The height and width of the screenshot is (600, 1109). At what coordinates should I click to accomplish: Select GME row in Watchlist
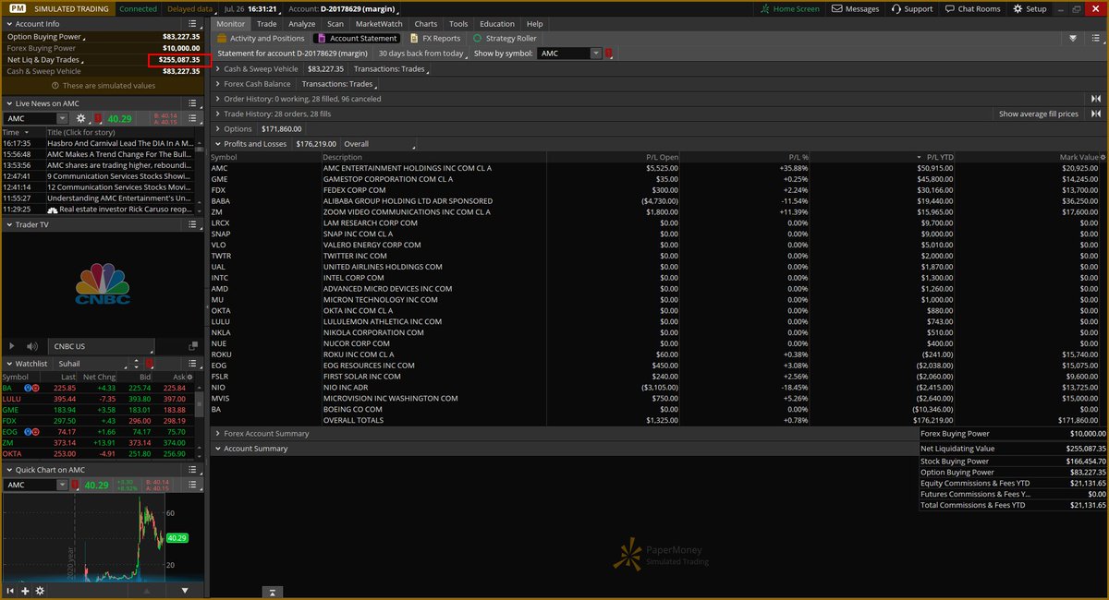click(100, 410)
